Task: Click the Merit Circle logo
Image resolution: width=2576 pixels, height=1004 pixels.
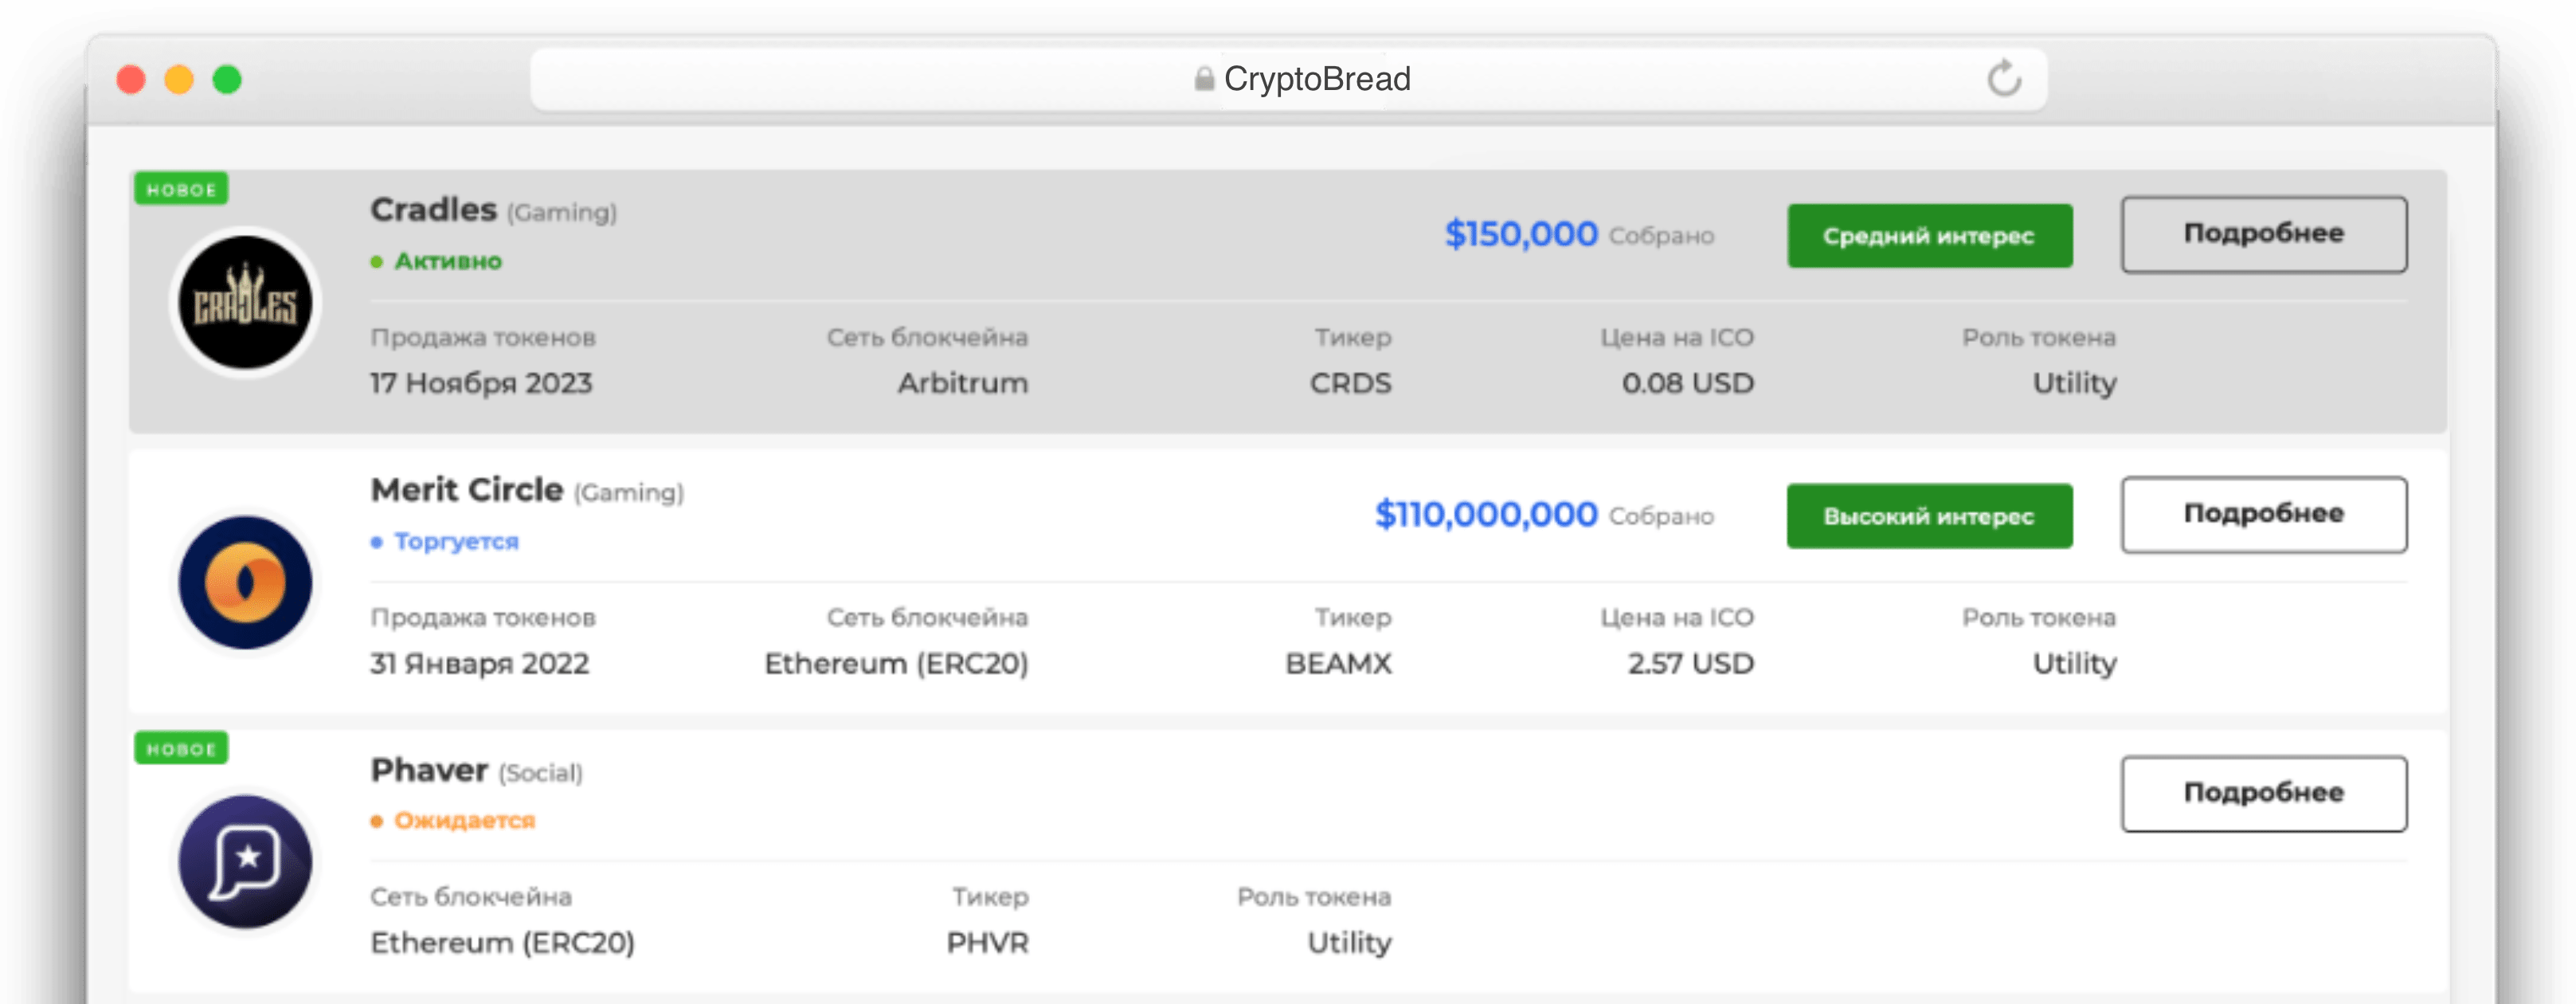Action: [245, 582]
